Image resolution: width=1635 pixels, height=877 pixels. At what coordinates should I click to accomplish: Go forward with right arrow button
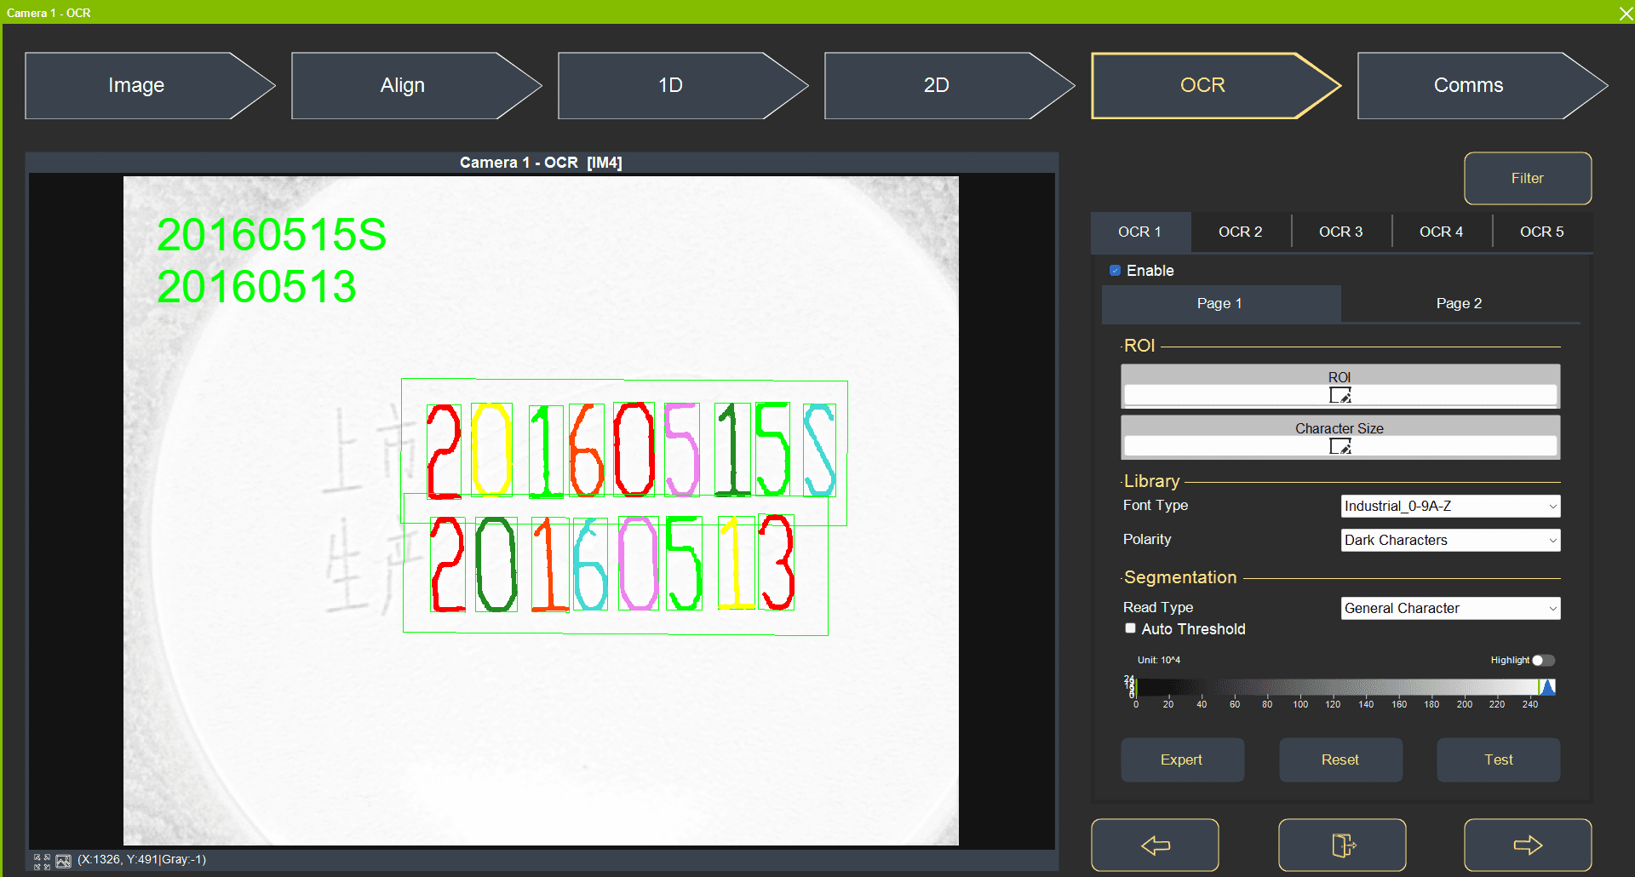pyautogui.click(x=1528, y=845)
